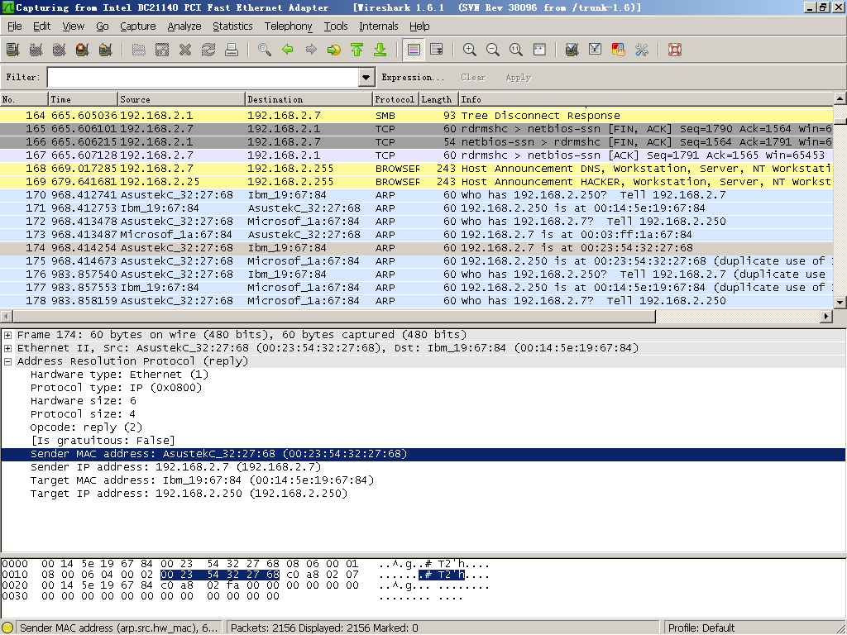Zoom in on packet text
Screen dimensions: 847x635
[x=470, y=50]
